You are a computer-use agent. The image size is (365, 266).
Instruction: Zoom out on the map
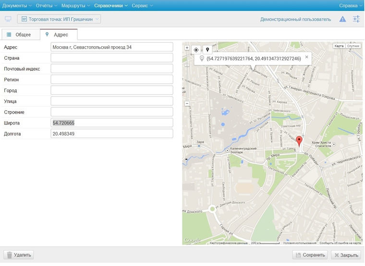point(187,103)
